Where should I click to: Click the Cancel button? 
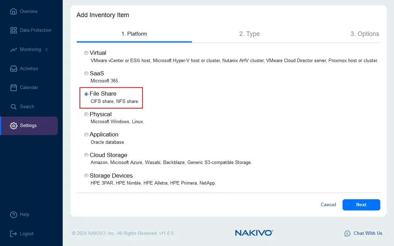(328, 205)
